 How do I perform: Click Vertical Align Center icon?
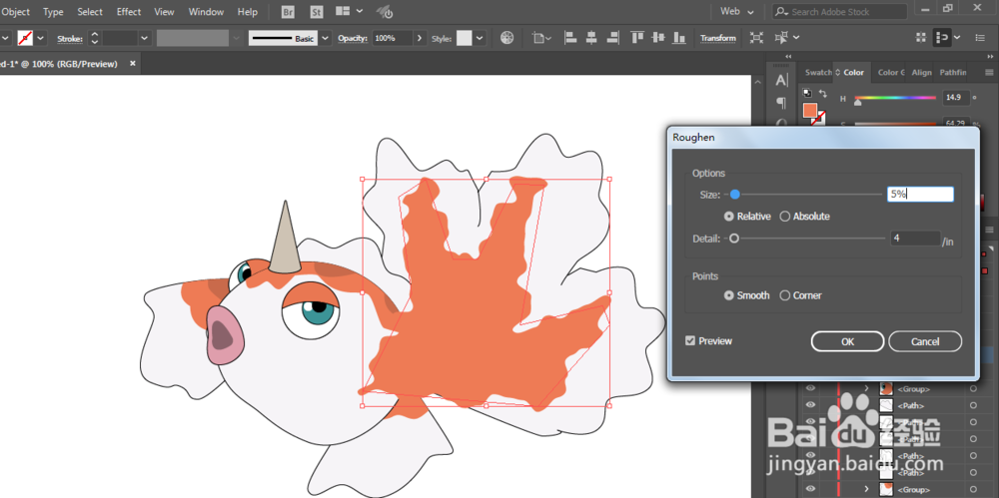coord(658,38)
